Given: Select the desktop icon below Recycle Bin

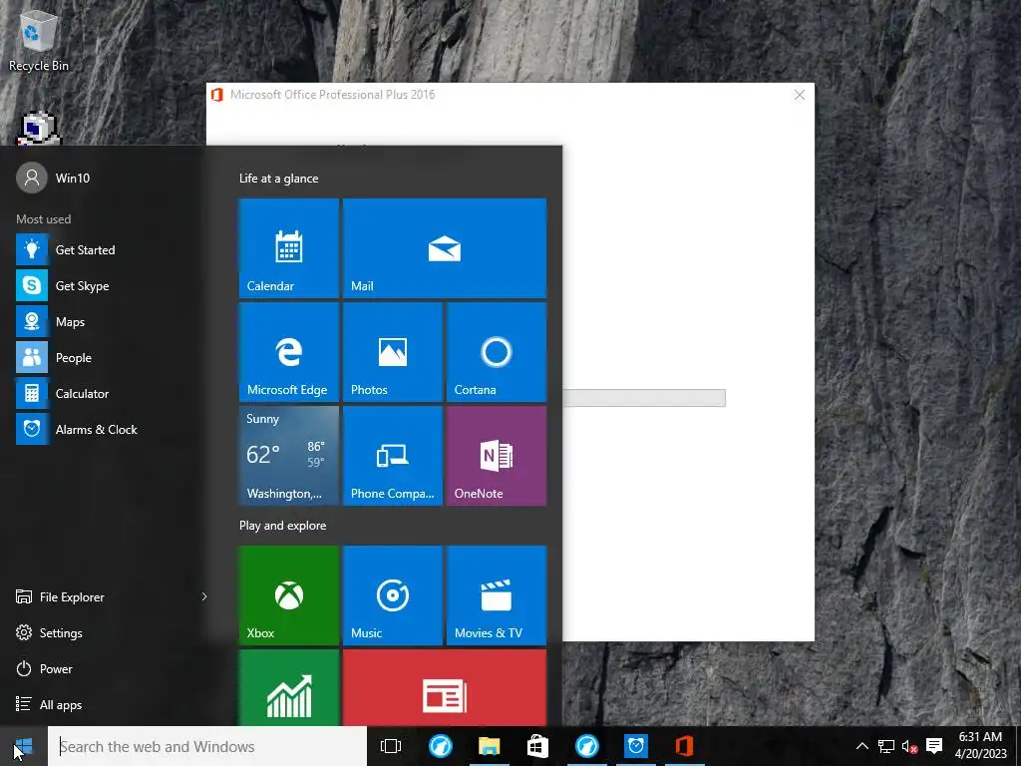Looking at the screenshot, I should [x=39, y=129].
